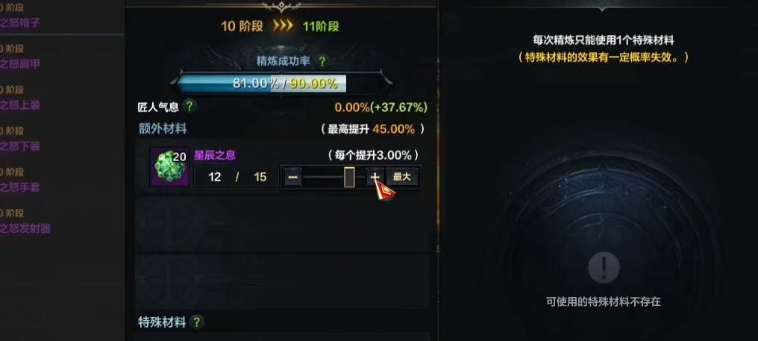The image size is (758, 341).
Task: Open help icon next to 匠人气息
Action: coord(190,106)
